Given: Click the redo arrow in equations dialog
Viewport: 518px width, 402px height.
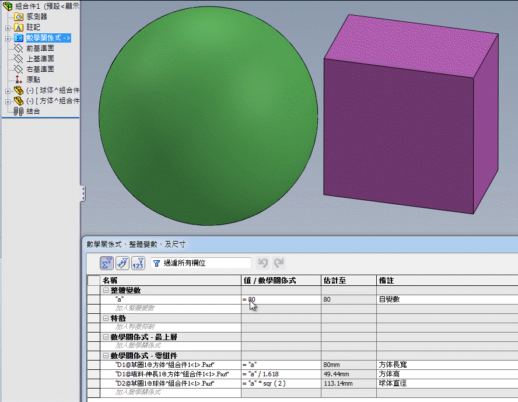Looking at the screenshot, I should (x=279, y=263).
